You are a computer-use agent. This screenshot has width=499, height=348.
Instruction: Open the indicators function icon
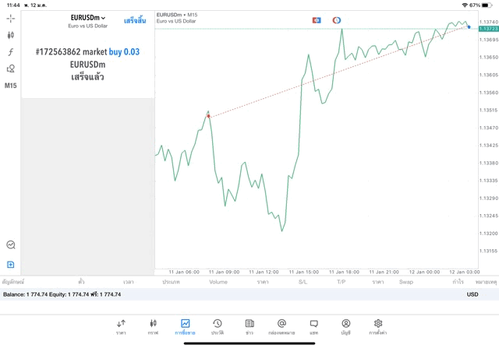(x=10, y=52)
